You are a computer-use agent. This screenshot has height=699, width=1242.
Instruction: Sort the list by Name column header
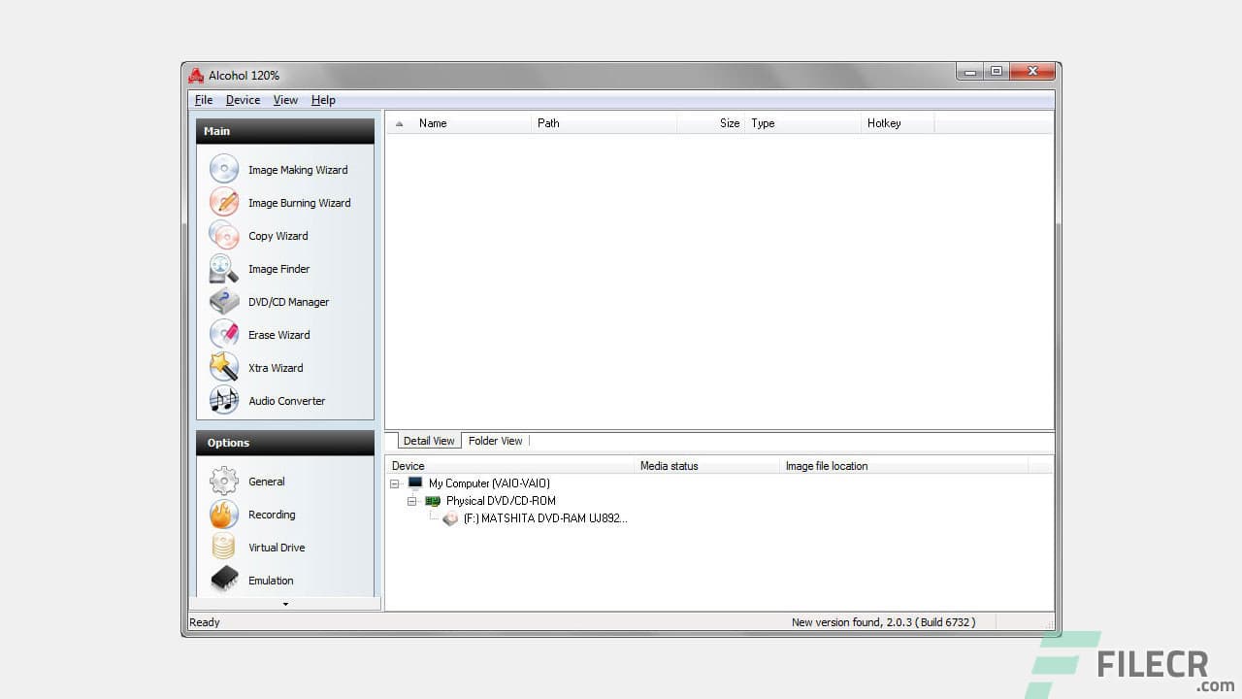433,123
